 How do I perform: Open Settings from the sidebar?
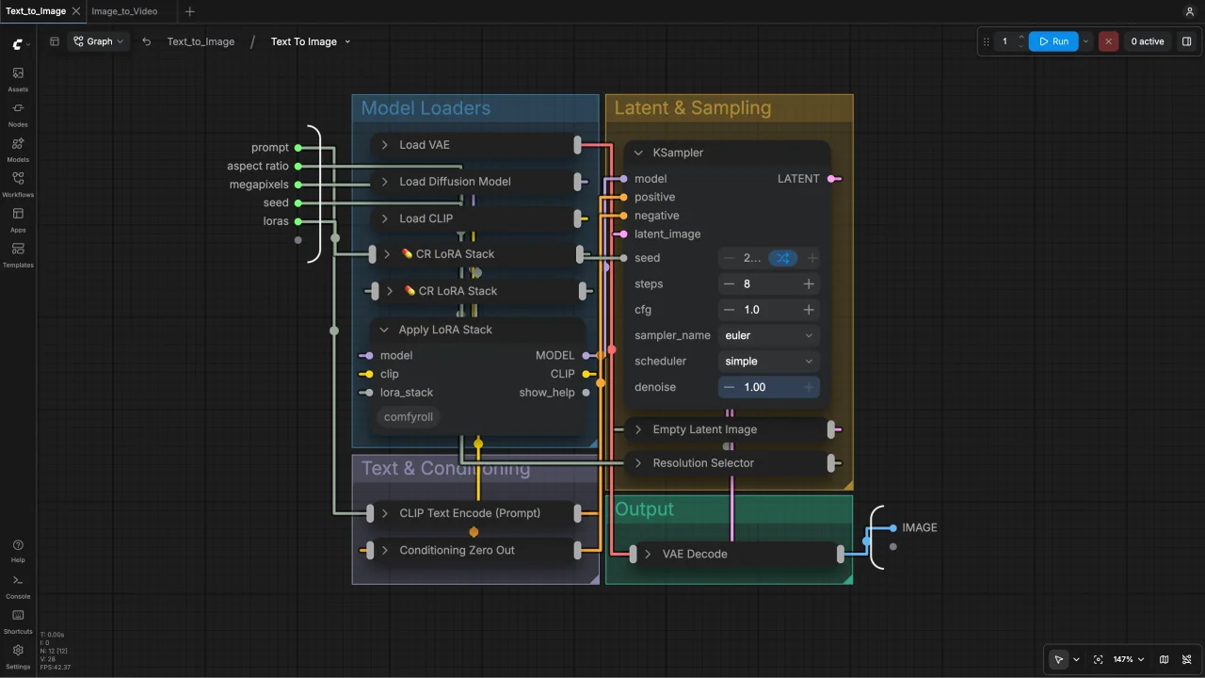(x=18, y=656)
